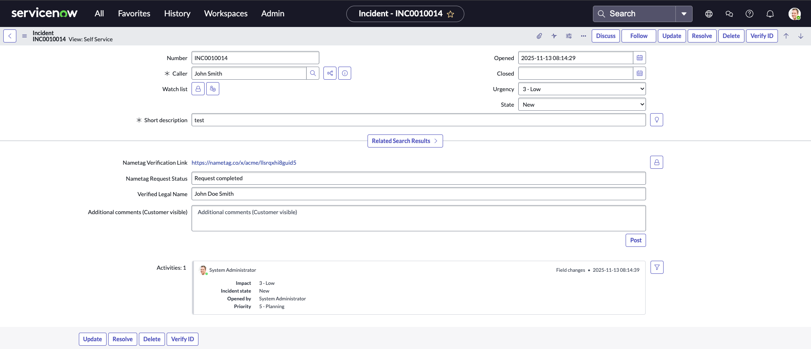Click the attachment paperclip icon
The height and width of the screenshot is (349, 811).
pos(539,36)
